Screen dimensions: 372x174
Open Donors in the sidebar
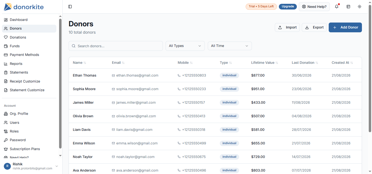(29, 29)
